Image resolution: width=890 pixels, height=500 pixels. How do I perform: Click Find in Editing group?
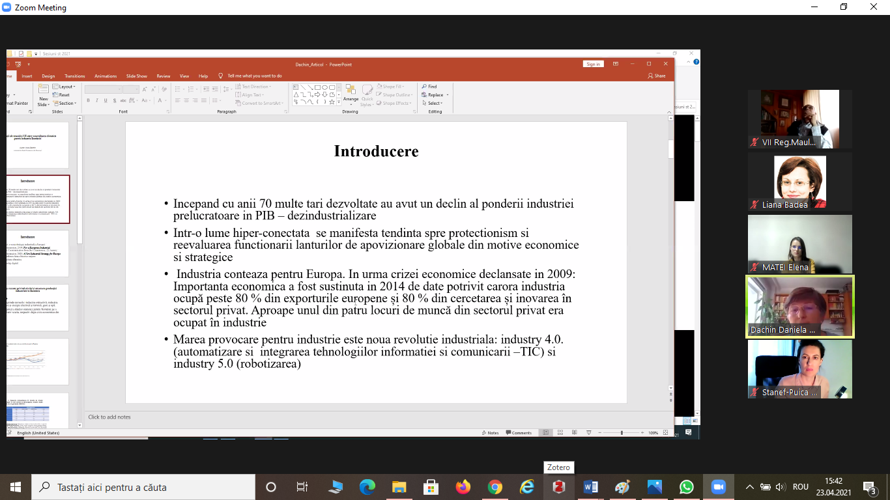pyautogui.click(x=429, y=87)
